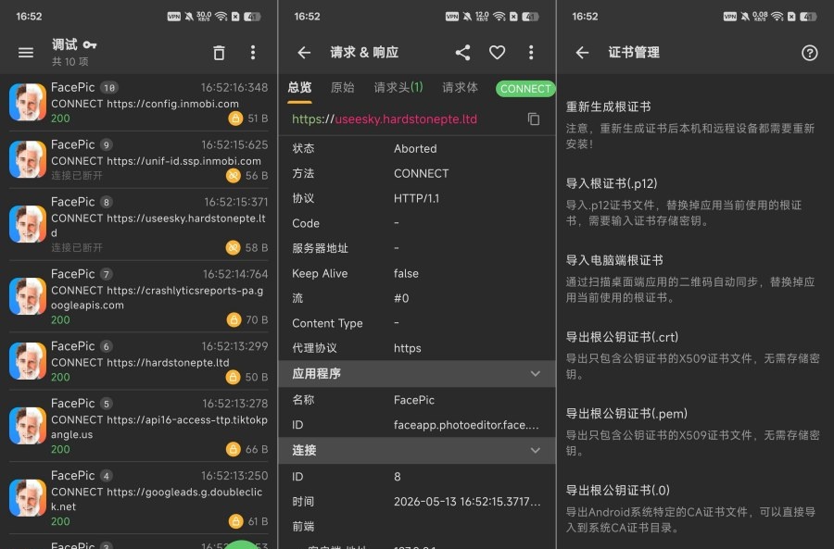Tap VPN status icon in debug screen
Screen dimensions: 834x549
(174, 17)
